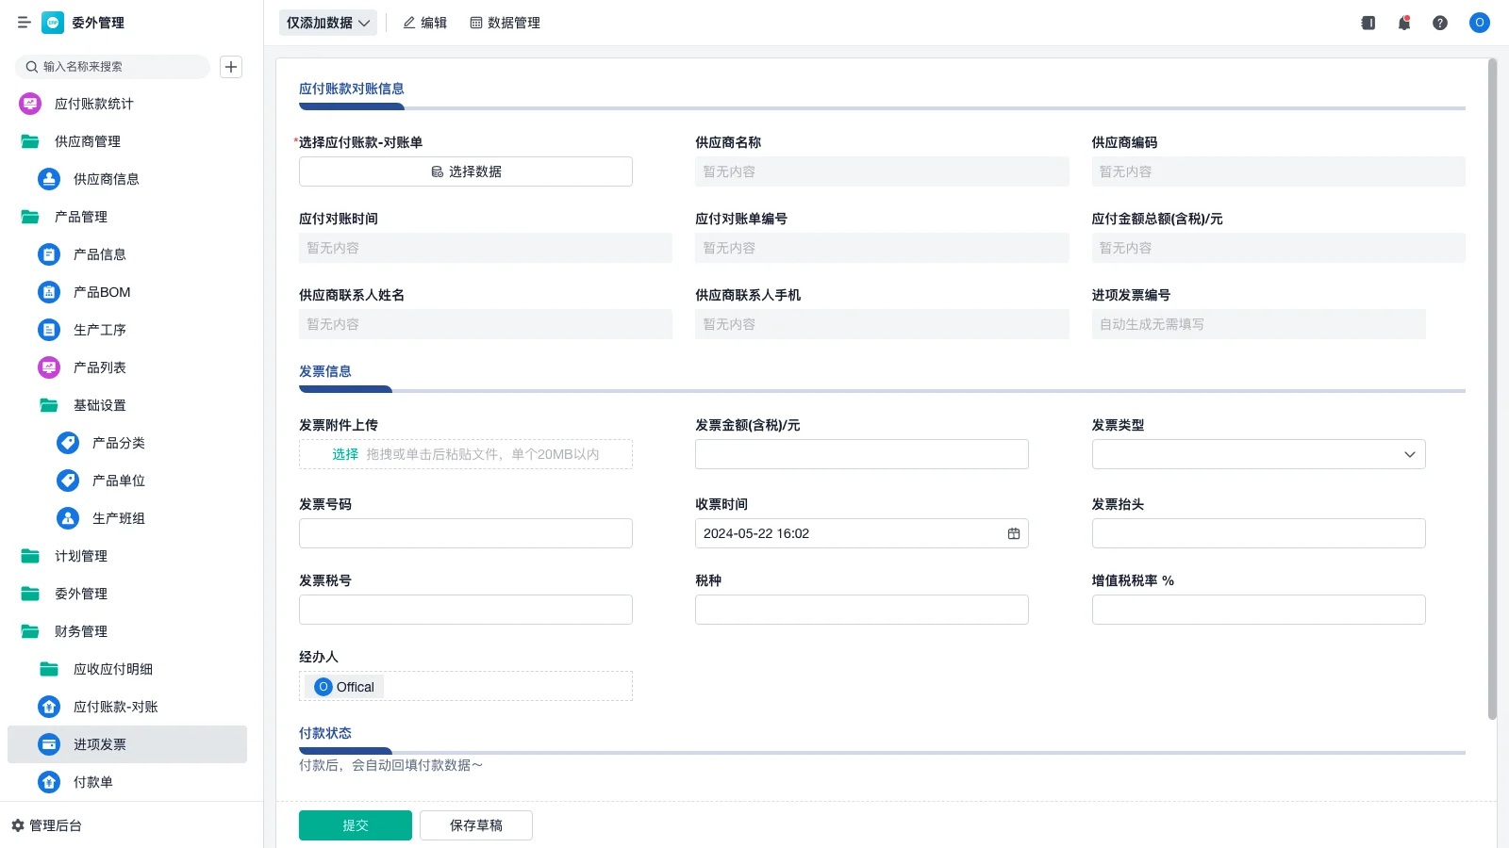Select 产品分类 under 基础设置
This screenshot has height=848, width=1509.
coord(118,443)
